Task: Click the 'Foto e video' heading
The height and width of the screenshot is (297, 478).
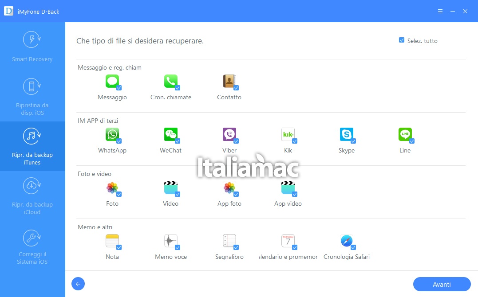Action: click(x=95, y=174)
